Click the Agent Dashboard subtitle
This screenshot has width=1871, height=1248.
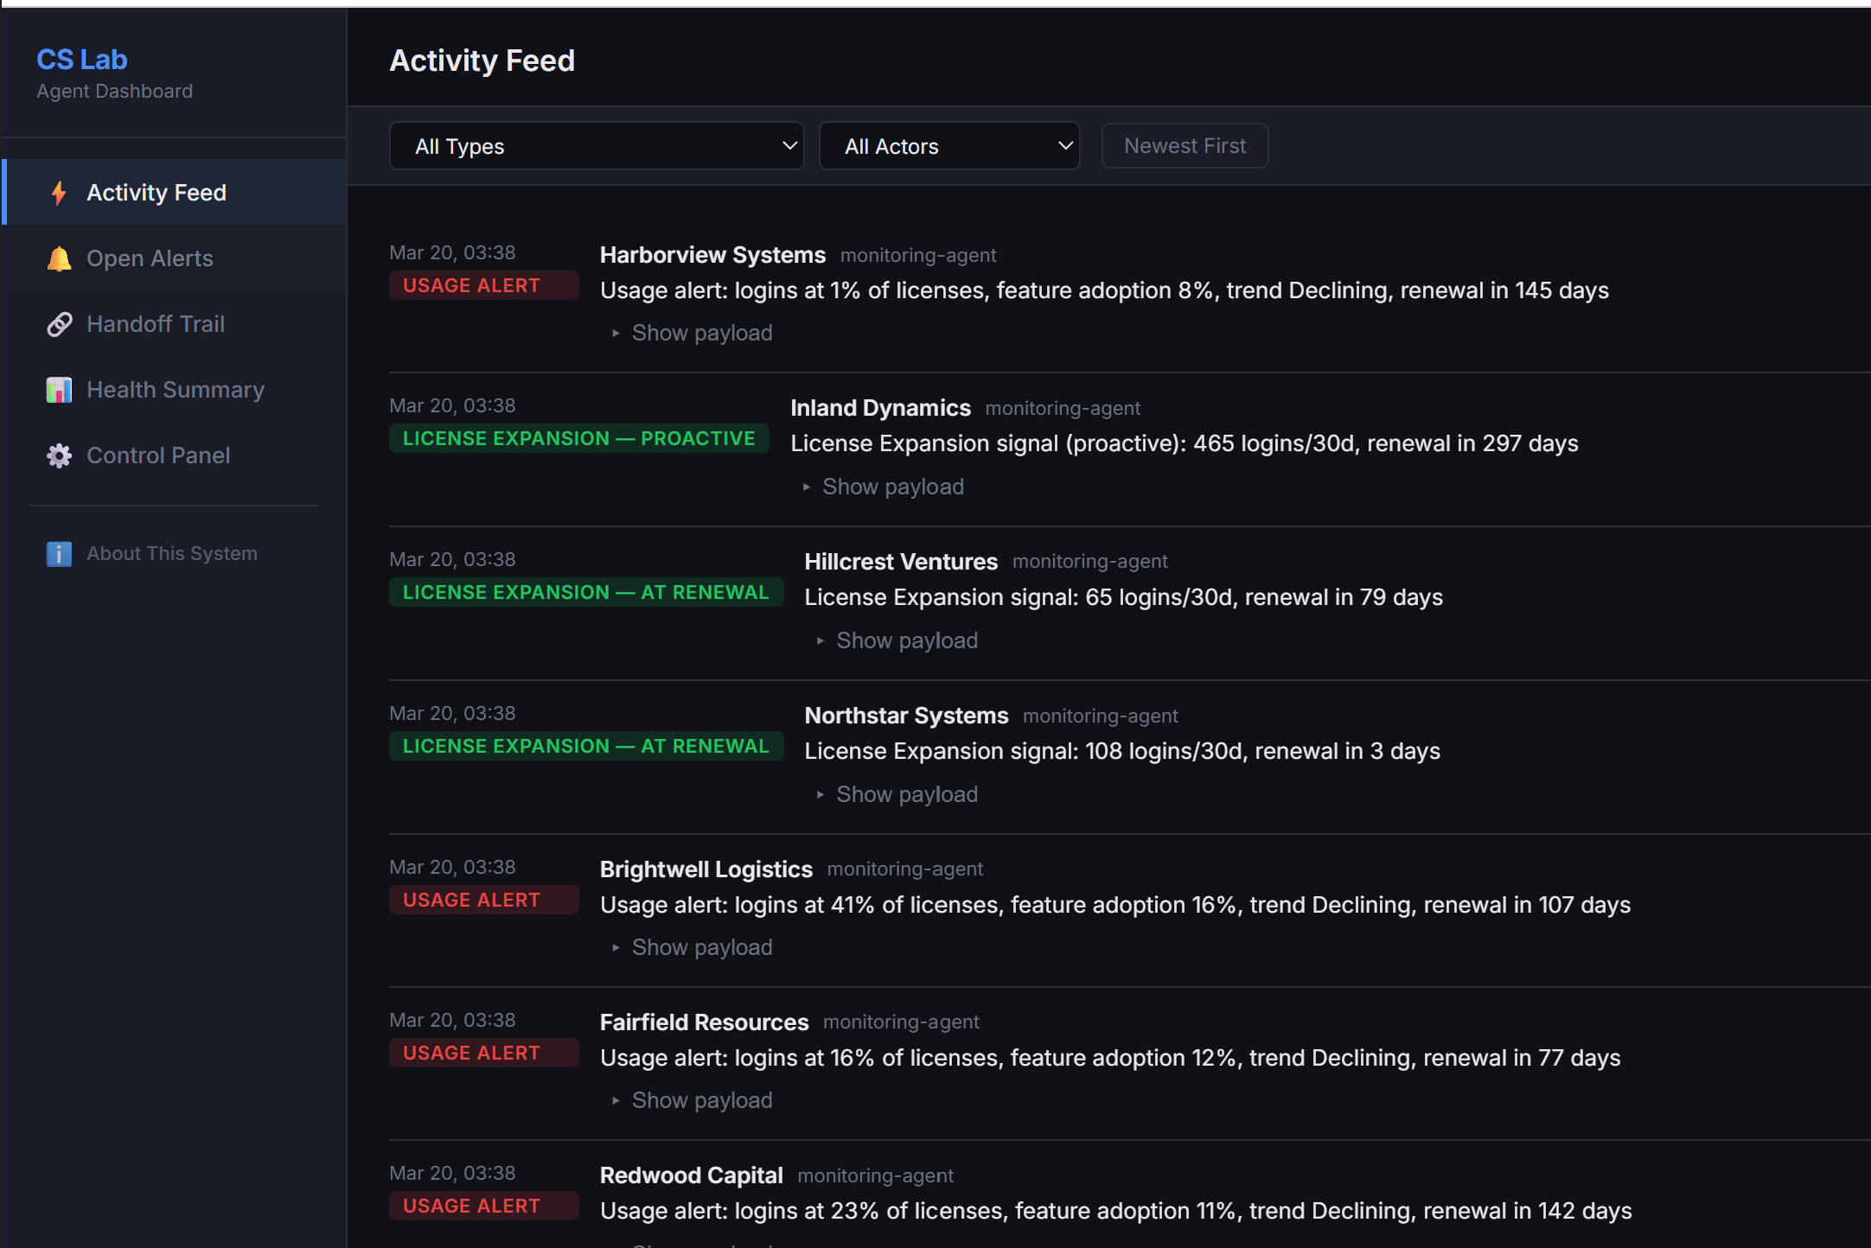tap(115, 92)
